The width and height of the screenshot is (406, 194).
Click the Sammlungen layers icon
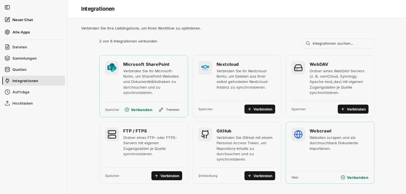[7, 58]
